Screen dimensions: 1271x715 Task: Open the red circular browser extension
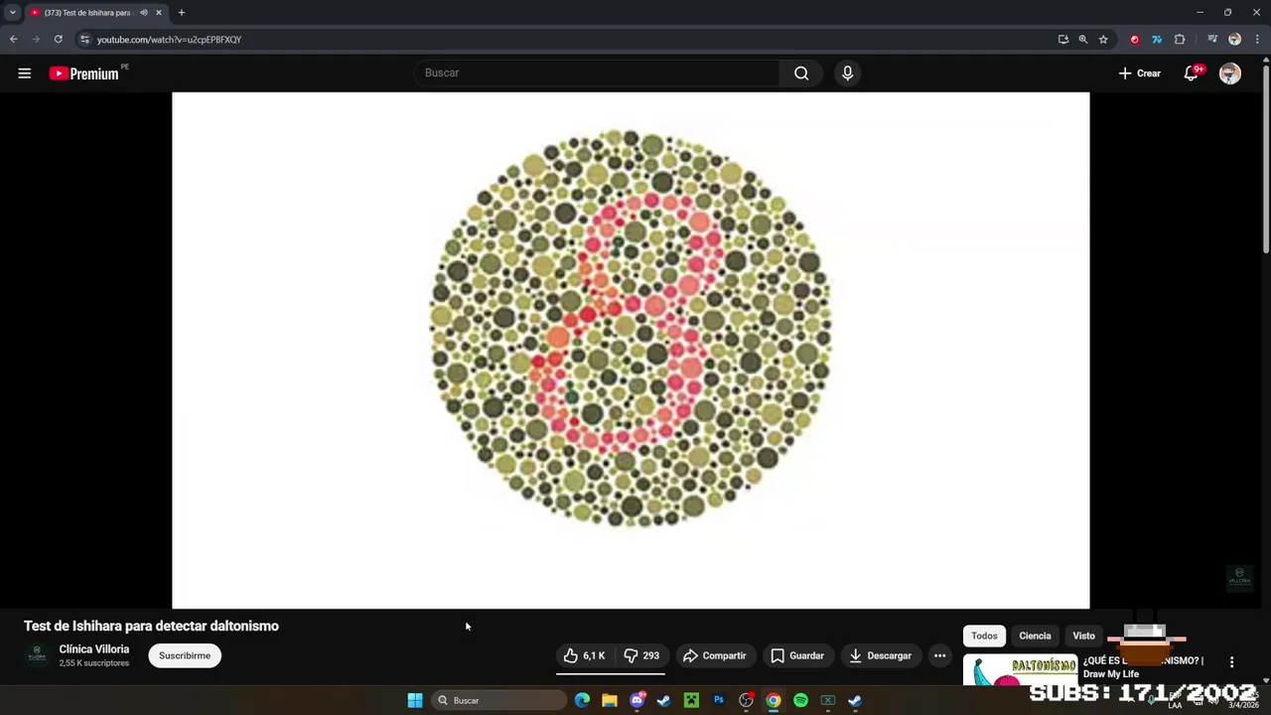point(1135,39)
